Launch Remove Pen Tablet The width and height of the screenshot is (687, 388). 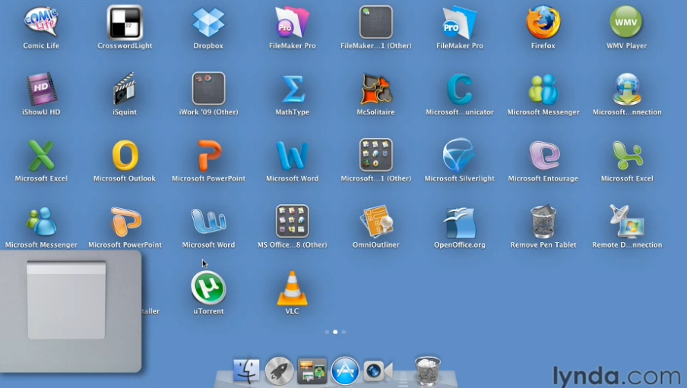(x=543, y=222)
